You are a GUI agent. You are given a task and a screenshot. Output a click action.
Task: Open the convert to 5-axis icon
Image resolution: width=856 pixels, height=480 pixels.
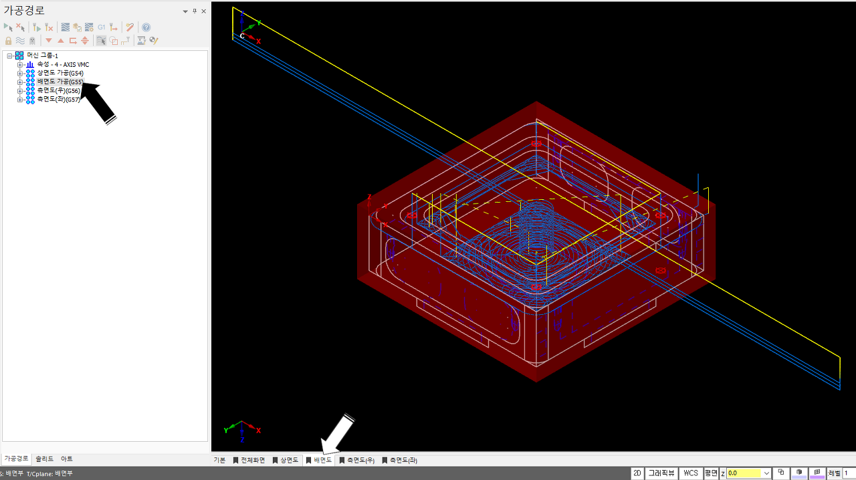click(142, 41)
